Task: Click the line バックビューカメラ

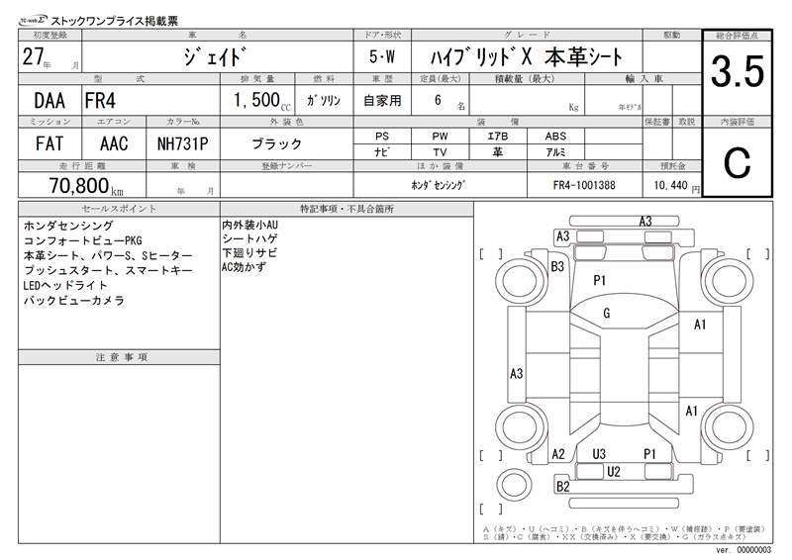Action: (x=73, y=301)
